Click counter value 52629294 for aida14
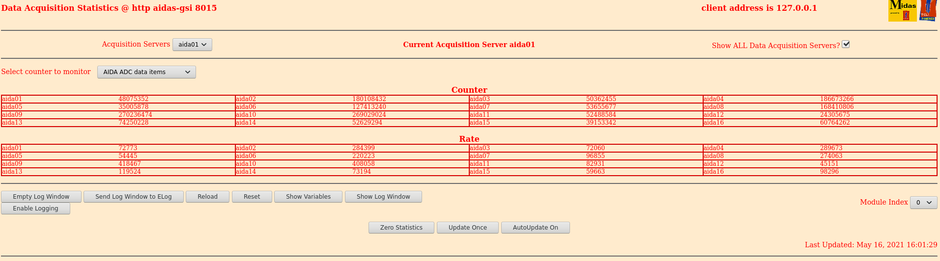 [367, 123]
